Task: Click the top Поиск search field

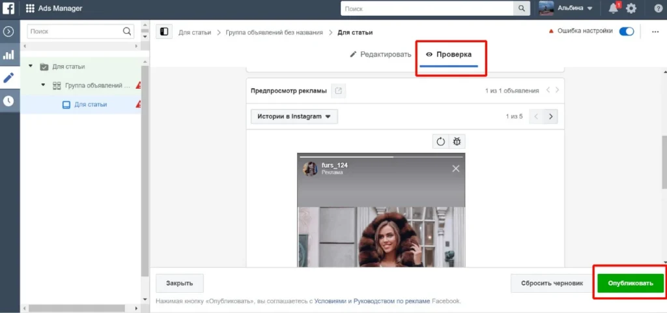Action: (x=427, y=8)
